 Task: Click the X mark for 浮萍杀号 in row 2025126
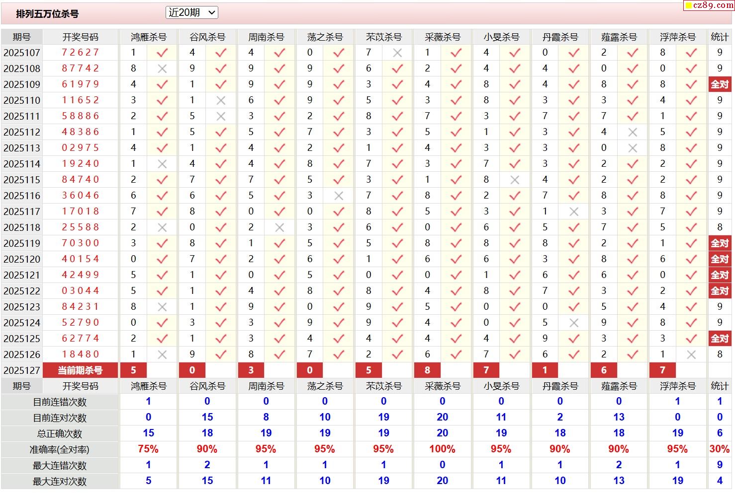691,354
